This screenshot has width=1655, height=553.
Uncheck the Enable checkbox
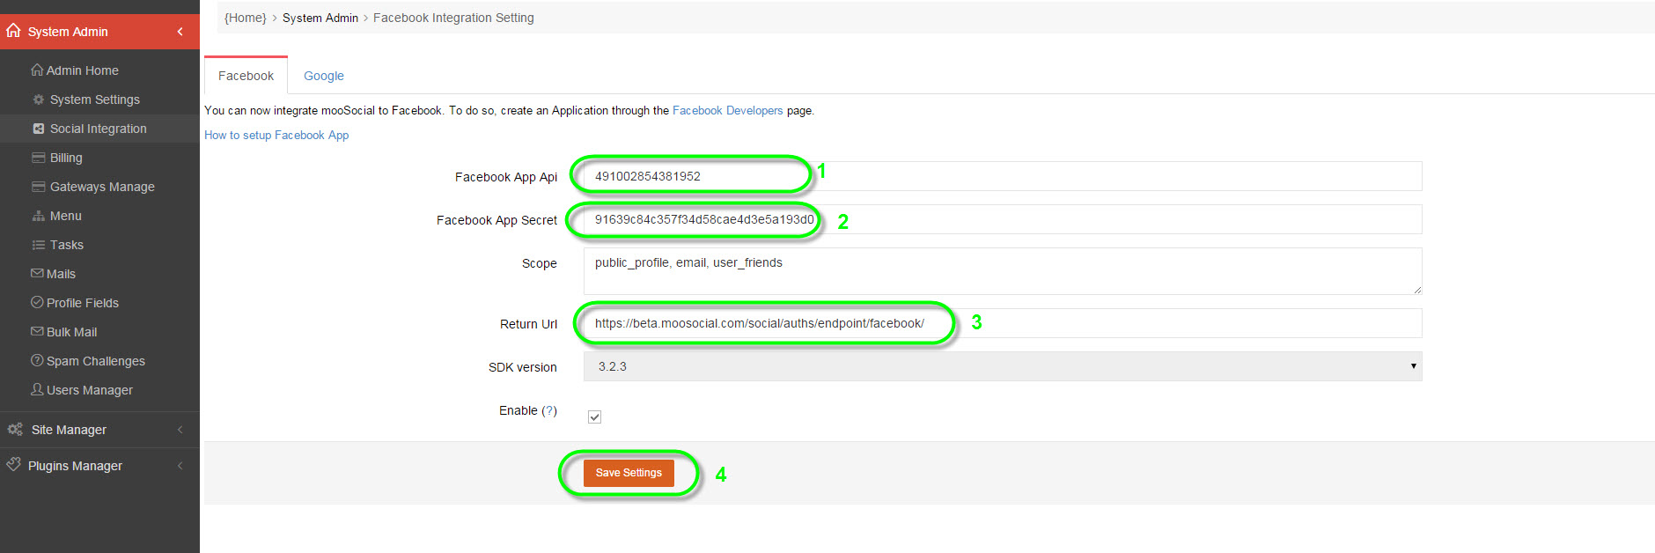click(594, 417)
